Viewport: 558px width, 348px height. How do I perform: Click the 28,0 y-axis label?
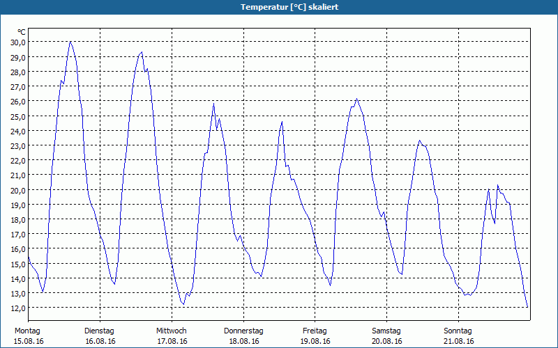(x=18, y=72)
